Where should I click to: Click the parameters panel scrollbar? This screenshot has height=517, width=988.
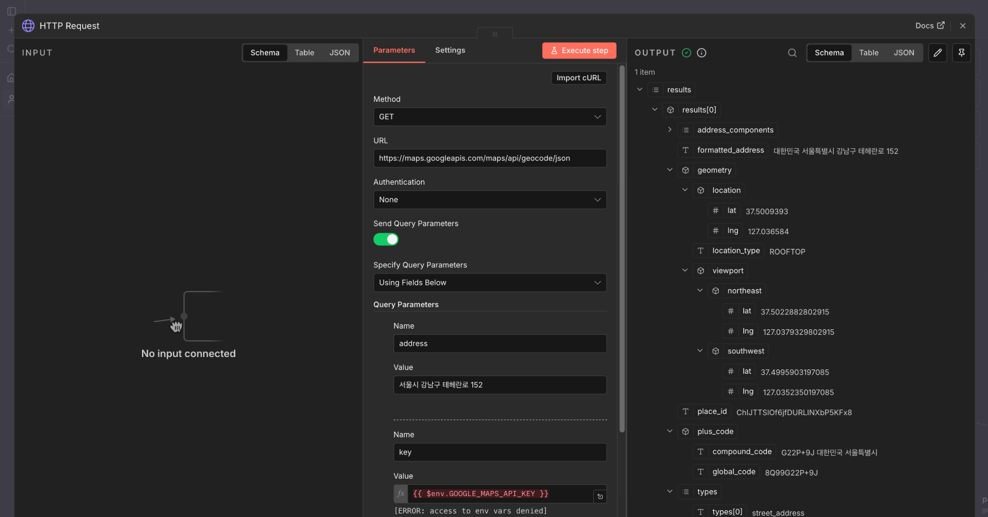pyautogui.click(x=622, y=248)
